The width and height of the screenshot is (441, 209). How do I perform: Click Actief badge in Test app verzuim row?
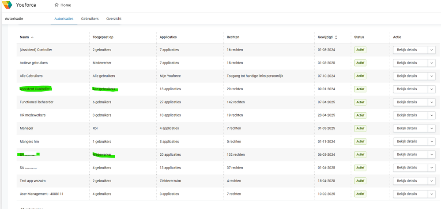360,181
